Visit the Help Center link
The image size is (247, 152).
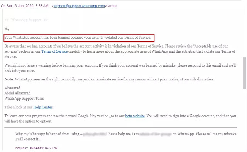point(43,107)
